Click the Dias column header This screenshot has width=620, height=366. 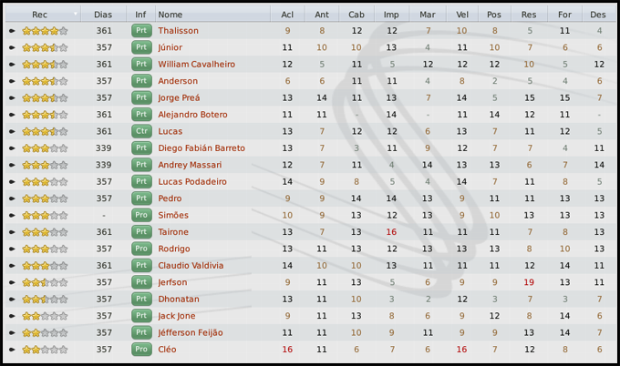pos(104,15)
